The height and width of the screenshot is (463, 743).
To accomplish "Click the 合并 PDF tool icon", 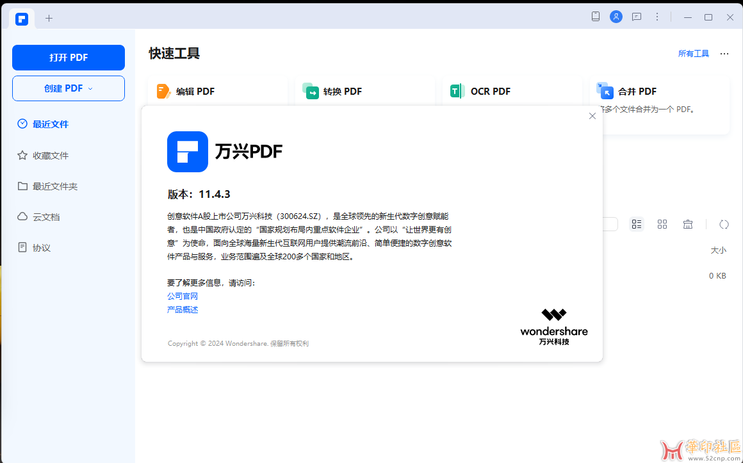I will tap(605, 91).
